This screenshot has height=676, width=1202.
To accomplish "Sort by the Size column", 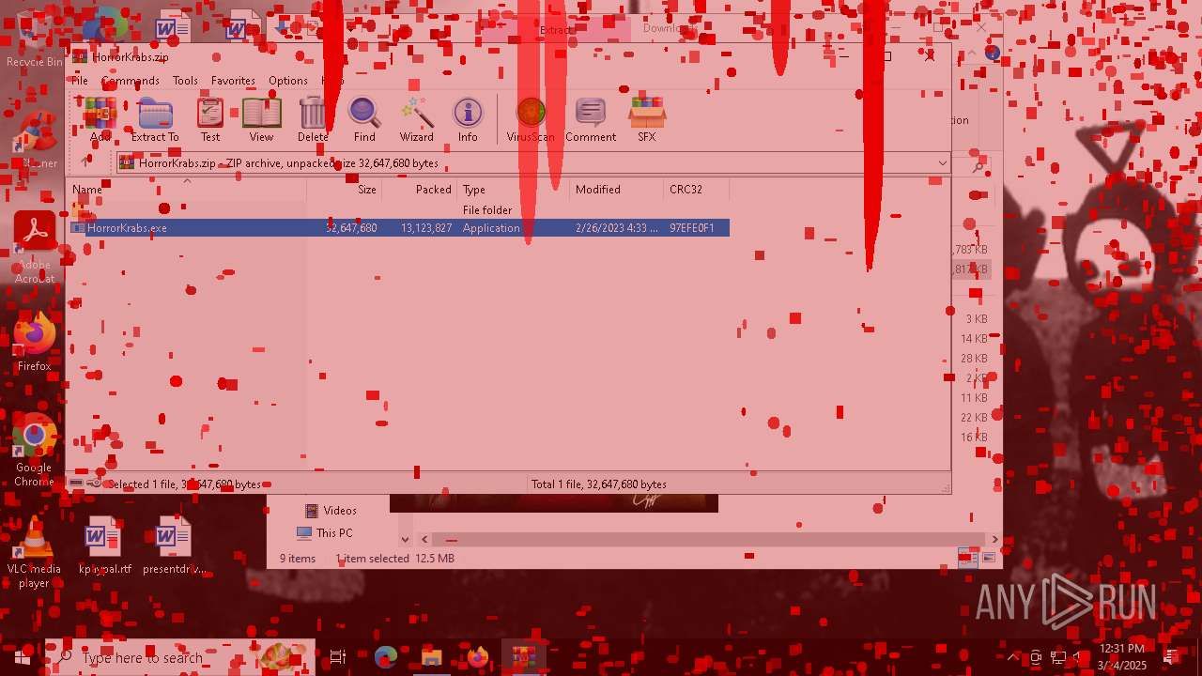I will [x=344, y=190].
